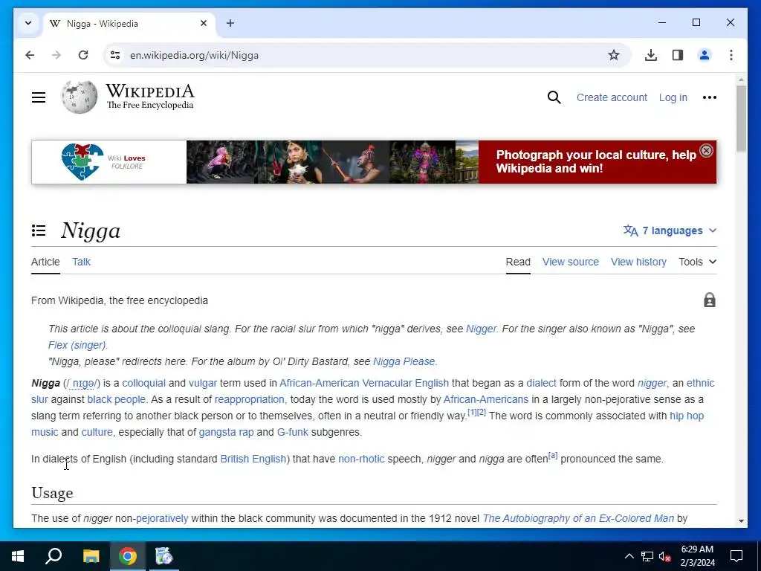Screen dimensions: 761x571
Task: Switch to the Talk tab
Action: coord(81,262)
